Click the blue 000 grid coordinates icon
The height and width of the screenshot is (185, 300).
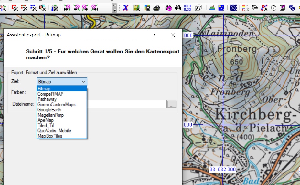click(x=187, y=8)
